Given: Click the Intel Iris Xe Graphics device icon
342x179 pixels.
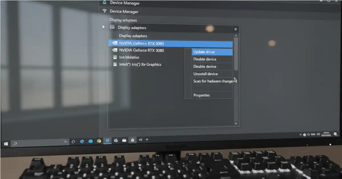Looking at the screenshot, I should [x=115, y=64].
